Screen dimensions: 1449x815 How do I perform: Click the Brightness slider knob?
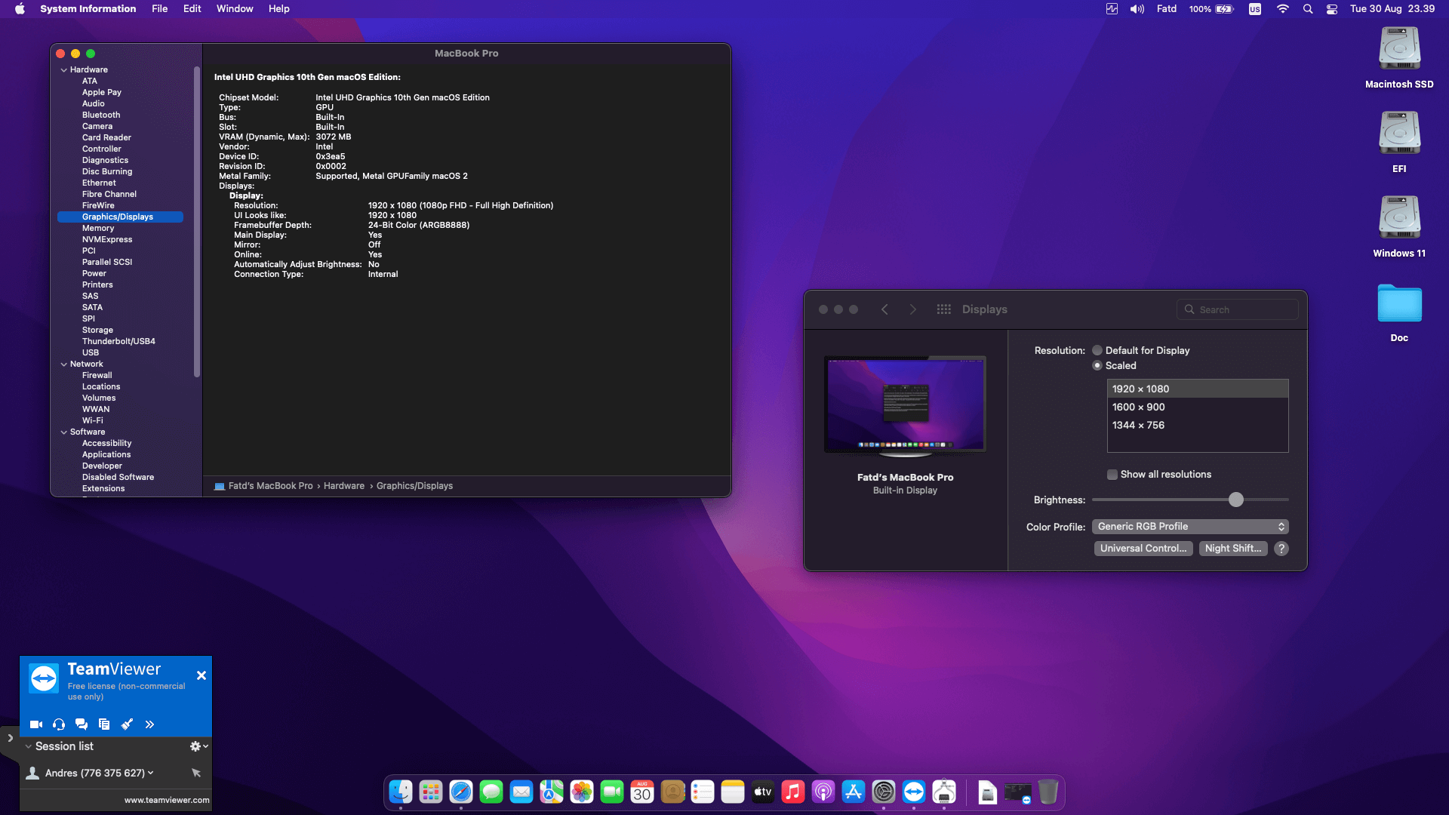(1235, 500)
